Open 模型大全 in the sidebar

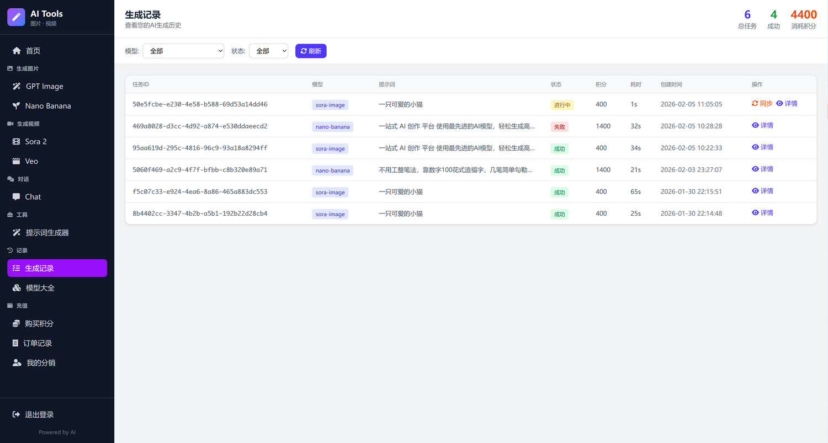[40, 288]
